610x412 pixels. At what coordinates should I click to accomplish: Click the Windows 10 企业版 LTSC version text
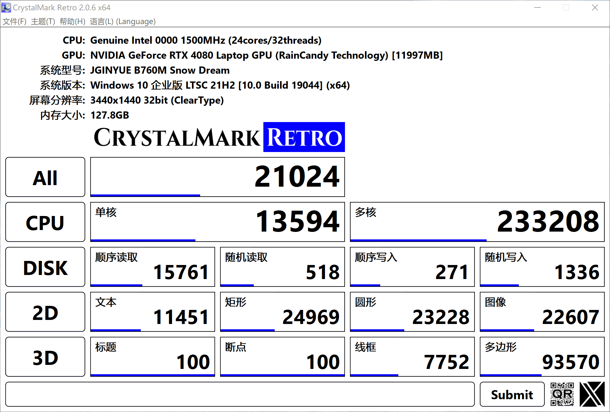(220, 85)
